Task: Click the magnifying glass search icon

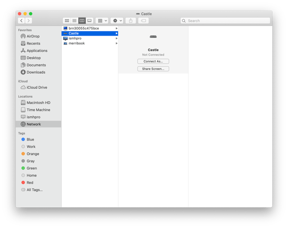Action: 184,21
